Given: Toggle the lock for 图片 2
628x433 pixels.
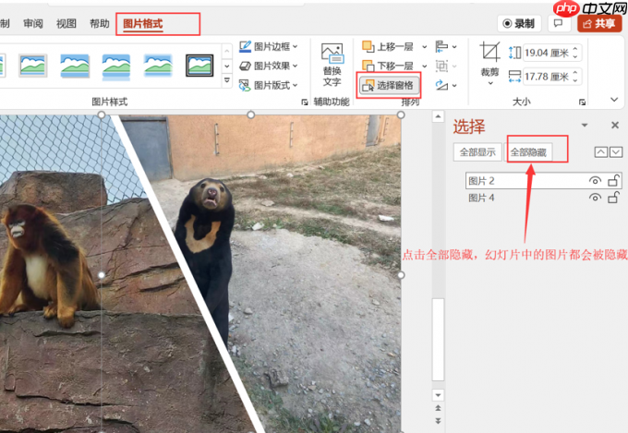Looking at the screenshot, I should 613,180.
